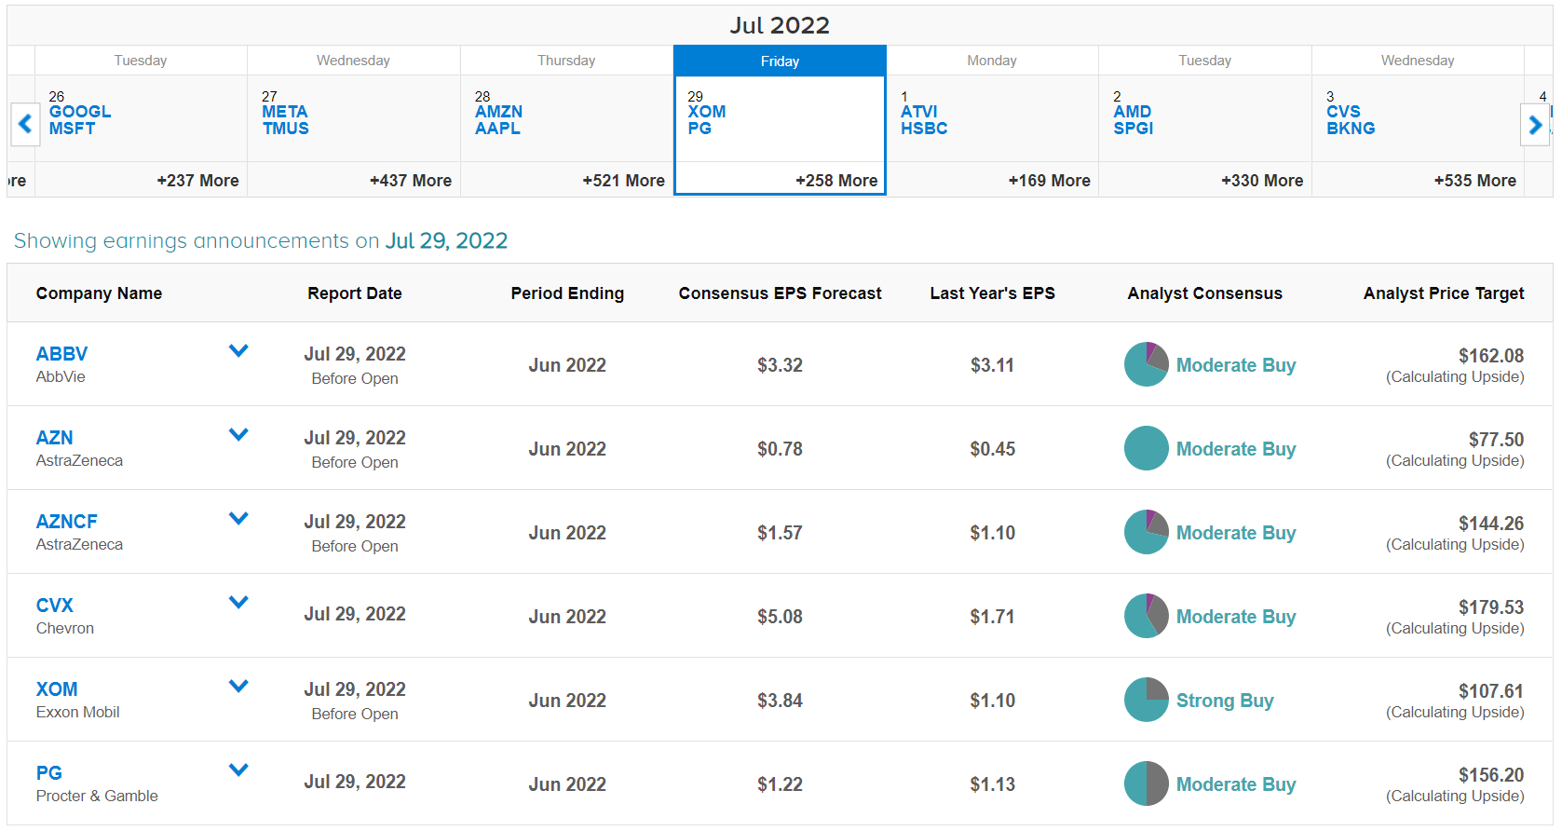Viewport: 1562px width, 831px height.
Task: Click AZNCF analyst consensus pie chart
Action: 1146,532
